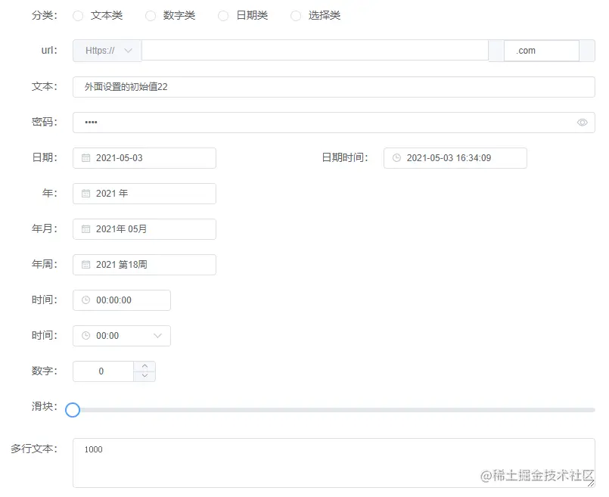Click calendar icon in 日期 field
Screen dimensions: 609x497
point(85,158)
